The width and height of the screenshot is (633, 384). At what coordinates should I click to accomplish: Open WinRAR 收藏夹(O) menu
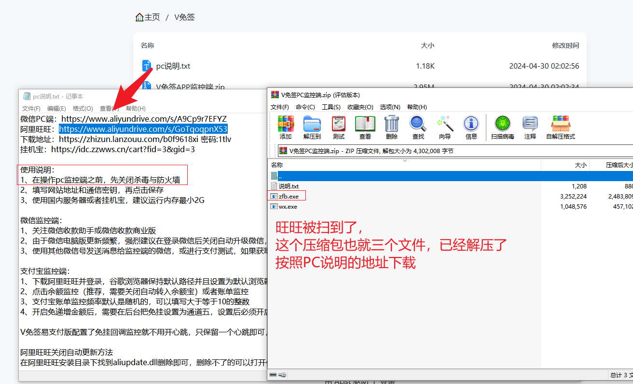click(x=360, y=107)
